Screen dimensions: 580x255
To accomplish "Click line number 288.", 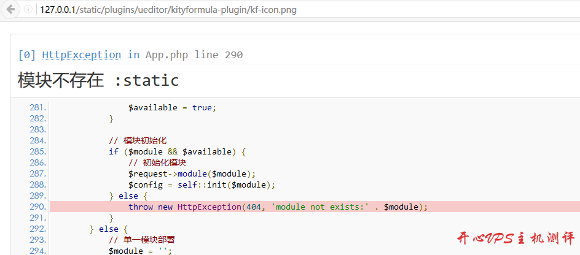I will click(x=38, y=185).
